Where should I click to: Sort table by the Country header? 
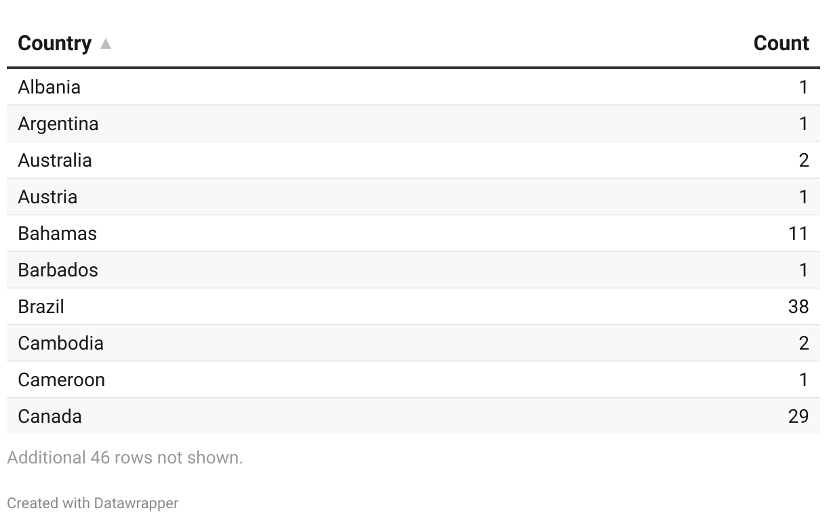pos(54,43)
